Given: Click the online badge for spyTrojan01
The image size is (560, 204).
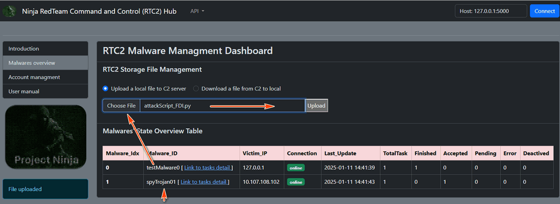Looking at the screenshot, I should pos(296,182).
